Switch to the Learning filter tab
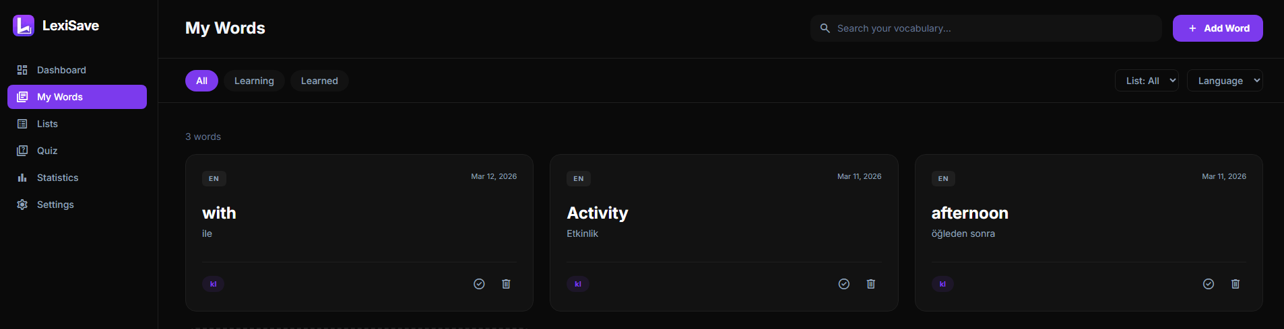This screenshot has height=329, width=1284. [x=254, y=81]
